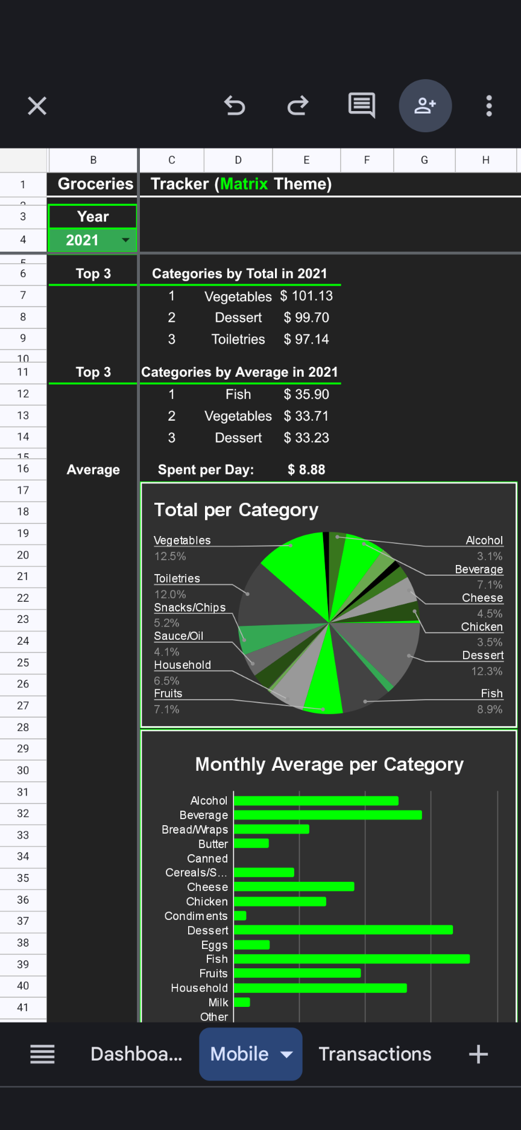Screen dimensions: 521x1130
Task: Tap the Fish bar in bar chart
Action: pos(352,959)
